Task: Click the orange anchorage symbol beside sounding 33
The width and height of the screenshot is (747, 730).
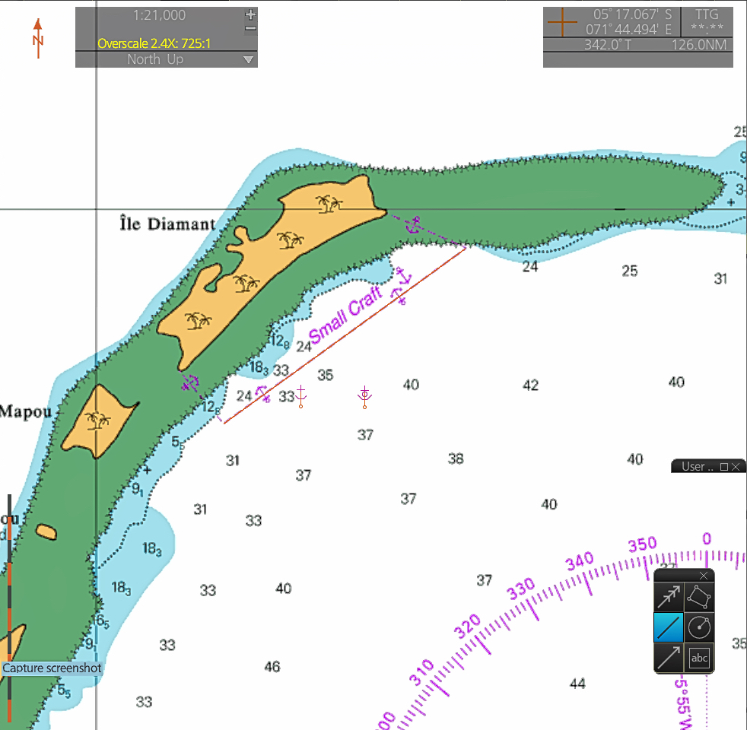Action: tap(300, 397)
